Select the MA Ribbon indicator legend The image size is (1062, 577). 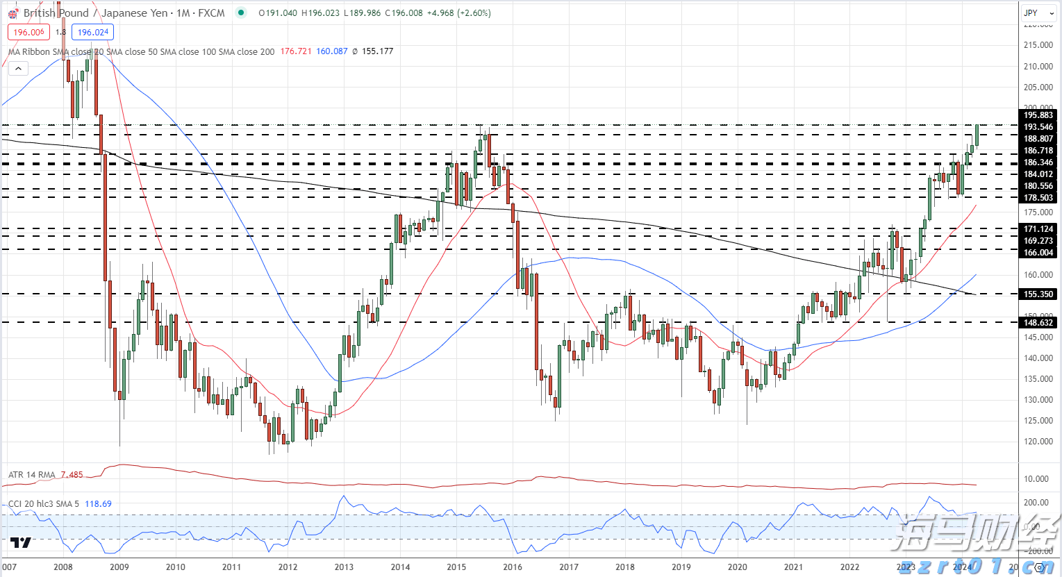(x=142, y=51)
